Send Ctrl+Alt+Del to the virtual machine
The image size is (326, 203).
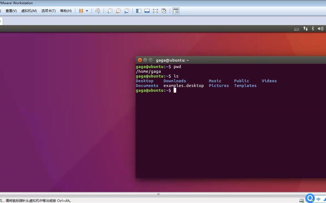point(98,11)
